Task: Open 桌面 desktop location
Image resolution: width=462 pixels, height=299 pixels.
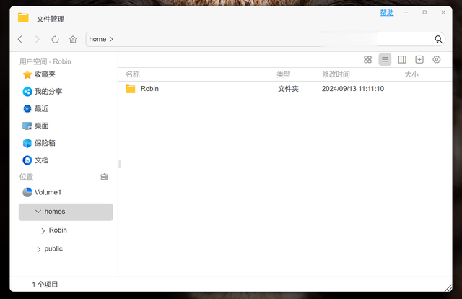Action: click(27, 126)
